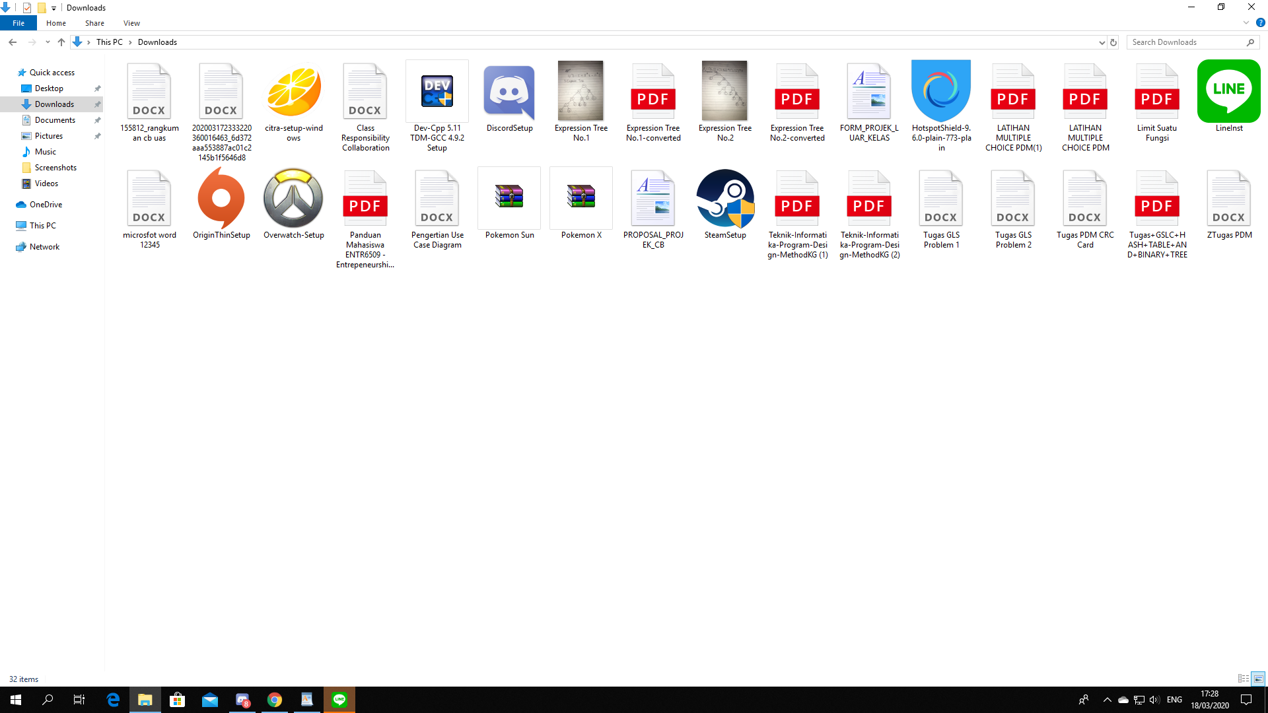Open the Share ribbon tab
Image resolution: width=1268 pixels, height=713 pixels.
pyautogui.click(x=94, y=23)
